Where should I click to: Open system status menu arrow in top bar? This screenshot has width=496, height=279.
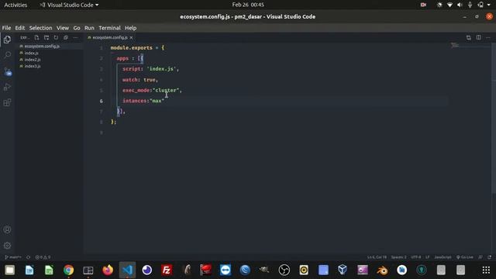point(489,5)
